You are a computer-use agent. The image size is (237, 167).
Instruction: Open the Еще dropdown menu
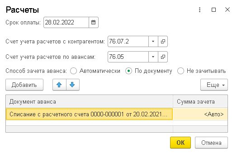click(214, 85)
